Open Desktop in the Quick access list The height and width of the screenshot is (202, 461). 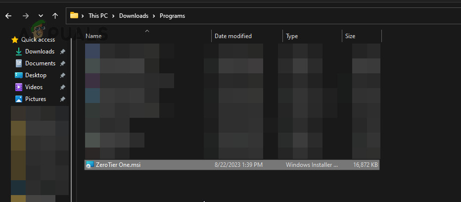(x=36, y=75)
